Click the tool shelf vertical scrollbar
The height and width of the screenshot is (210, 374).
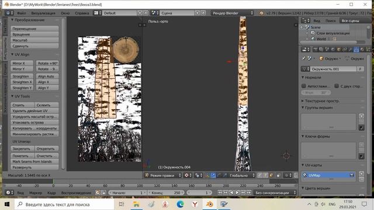coord(63,93)
